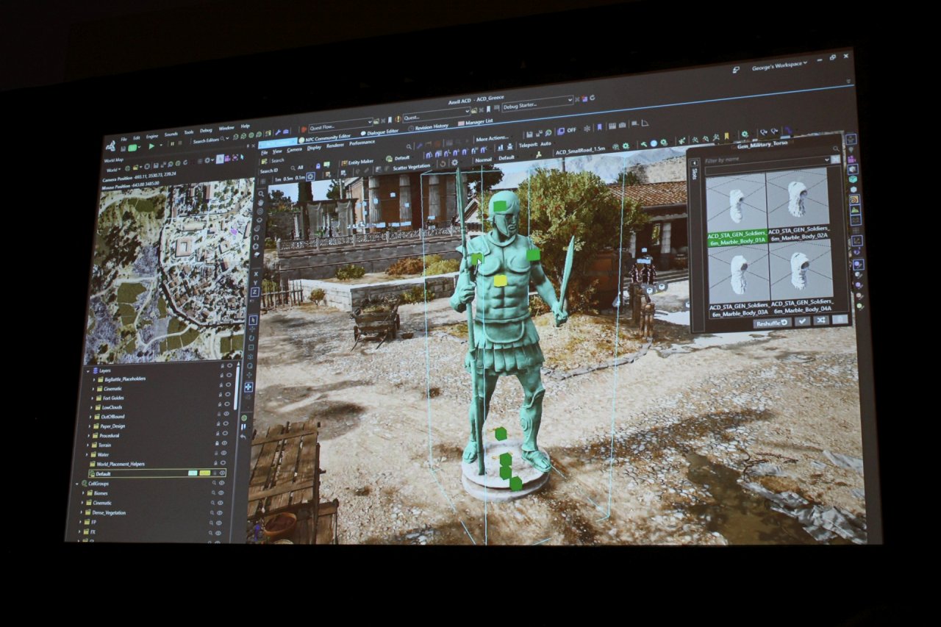941x627 pixels.
Task: Select the highlighted move gizmo tool in the left tool strip
Action: coord(248,387)
